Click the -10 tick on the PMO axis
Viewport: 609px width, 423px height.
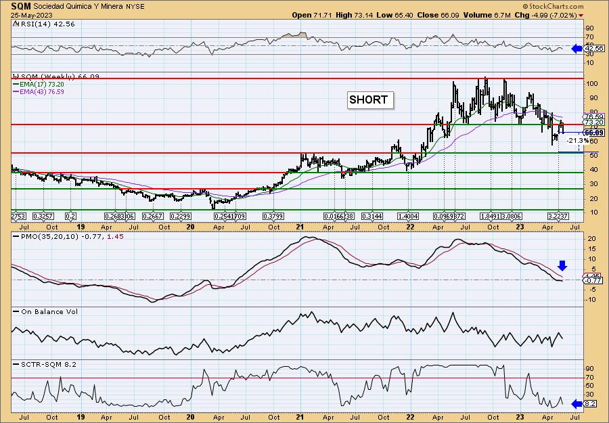point(591,299)
